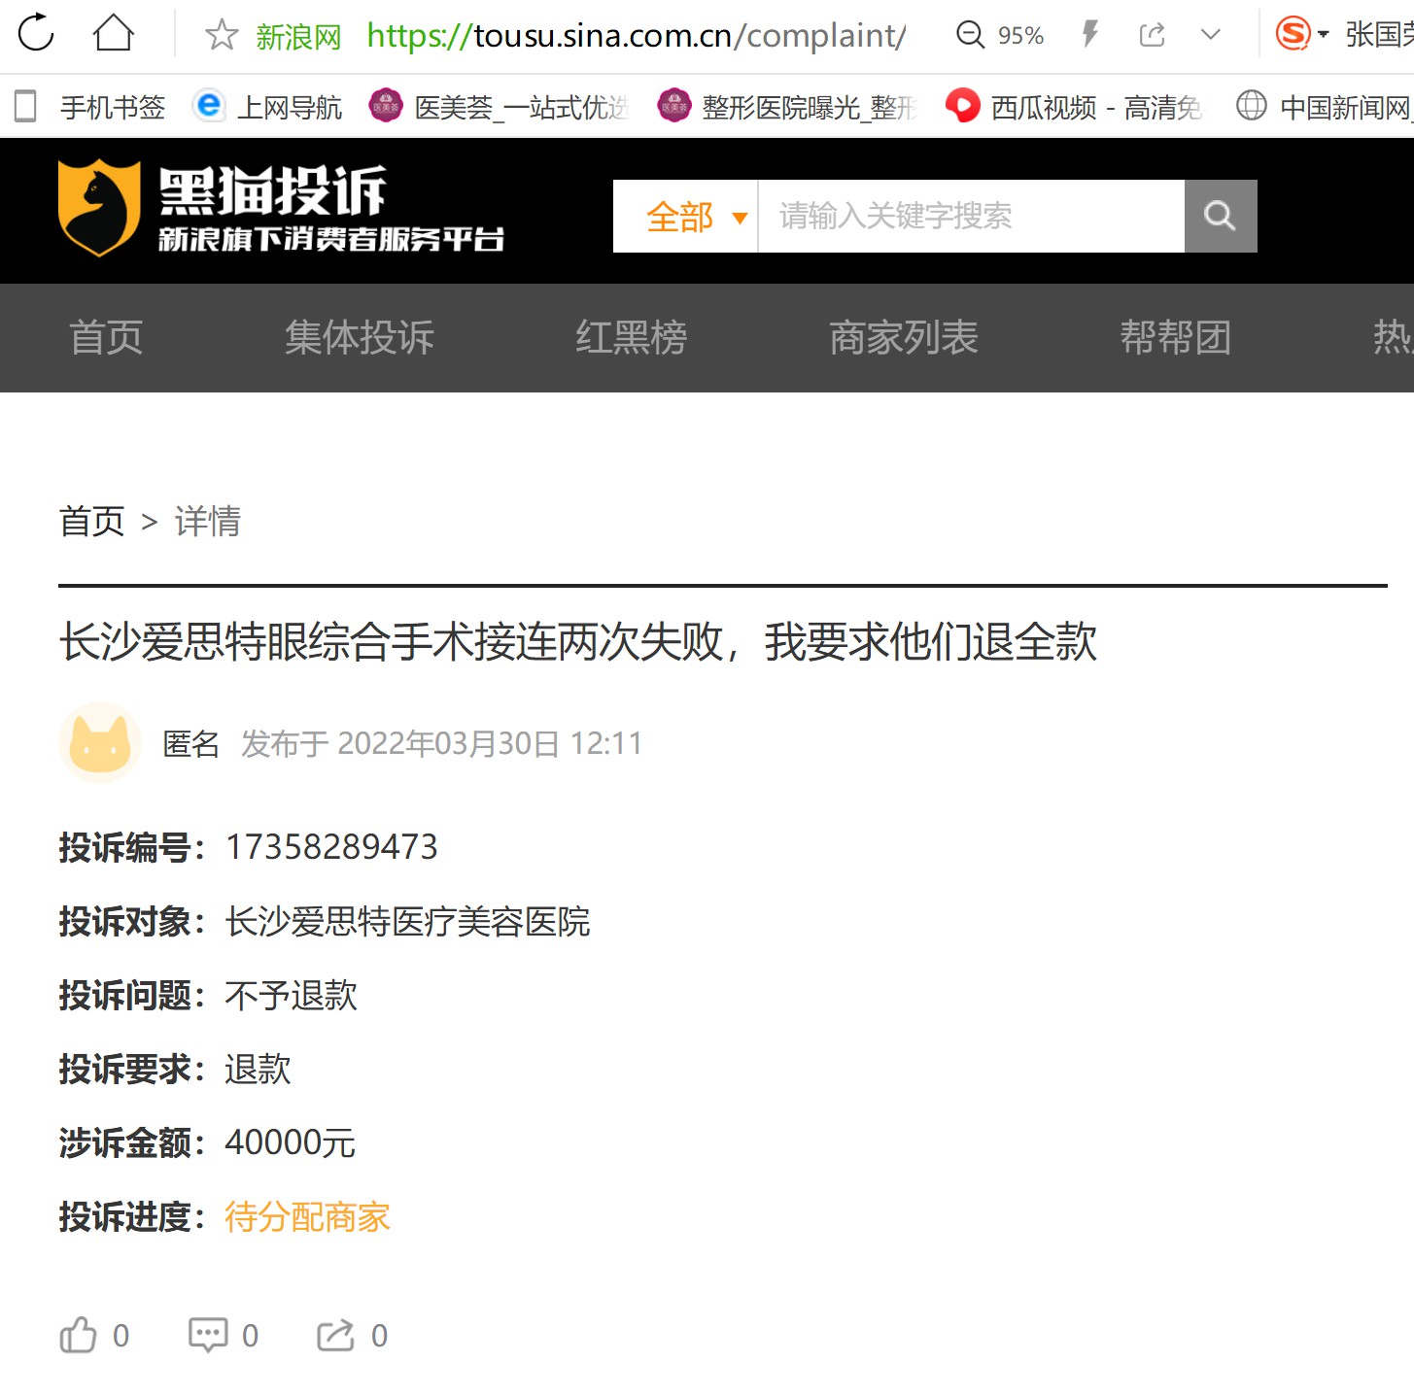The image size is (1414, 1396).
Task: Open the 商家列表 nav item
Action: coord(904,338)
